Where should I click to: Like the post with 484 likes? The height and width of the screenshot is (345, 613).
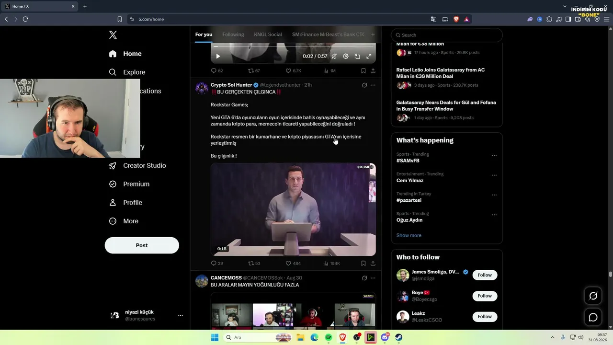point(293,264)
